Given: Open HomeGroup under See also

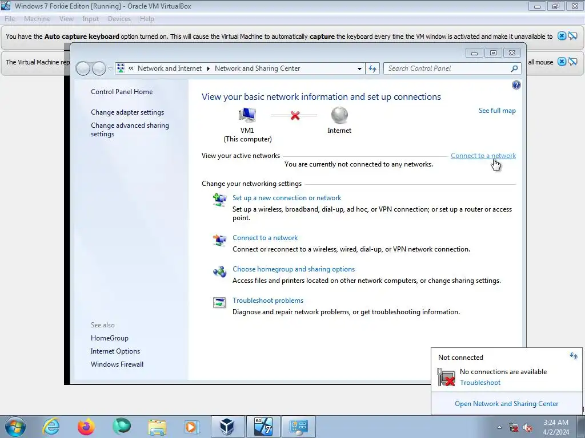Looking at the screenshot, I should pyautogui.click(x=109, y=338).
